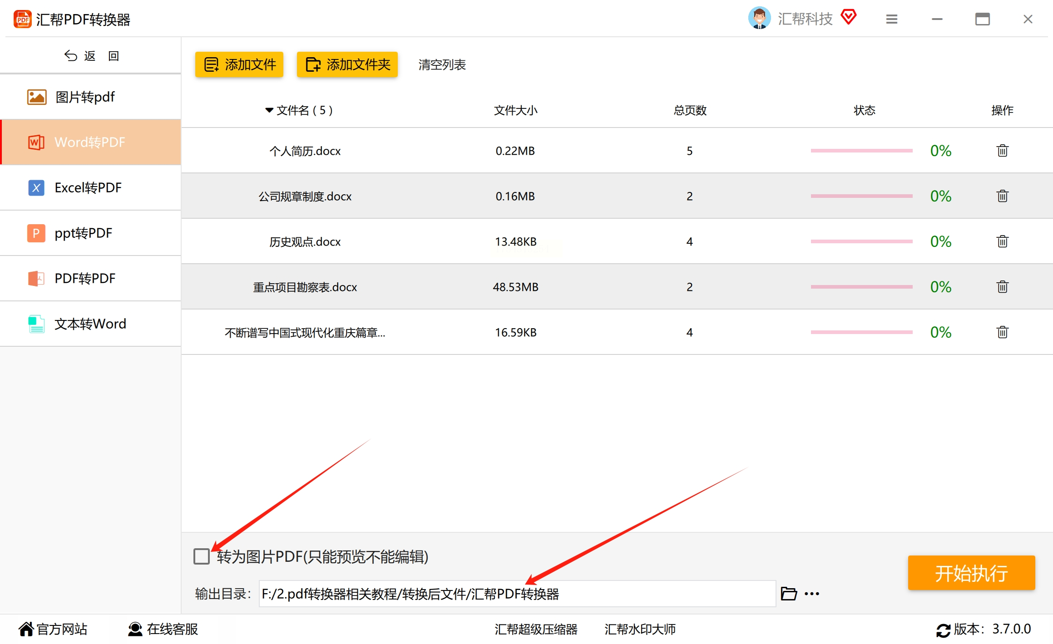Delete 个人简历.docx using trash icon
Image resolution: width=1053 pixels, height=644 pixels.
1002,151
